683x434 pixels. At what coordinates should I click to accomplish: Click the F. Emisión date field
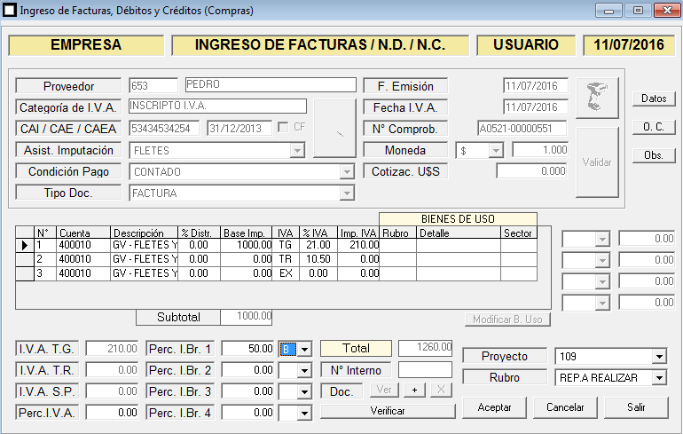click(x=536, y=85)
